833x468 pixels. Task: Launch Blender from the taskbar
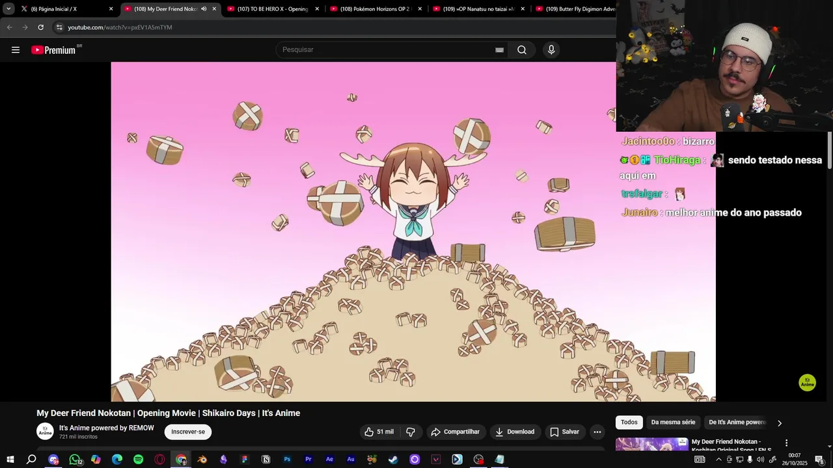pyautogui.click(x=202, y=460)
